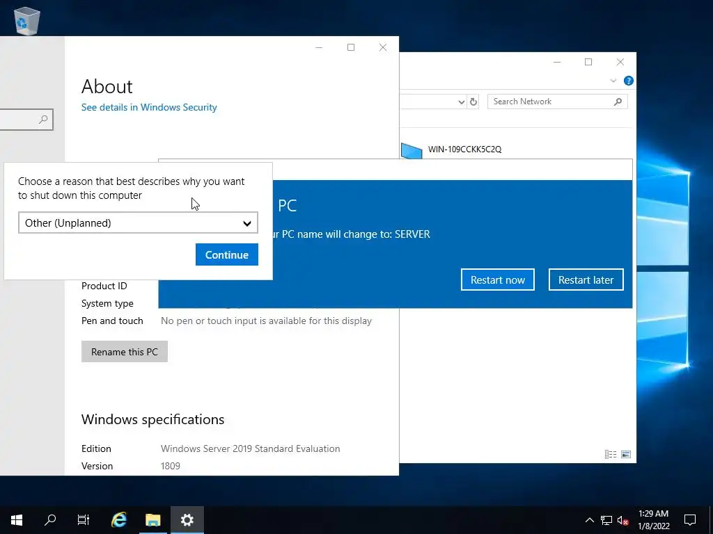This screenshot has height=534, width=713.
Task: Maximize the Settings About window
Action: [351, 47]
